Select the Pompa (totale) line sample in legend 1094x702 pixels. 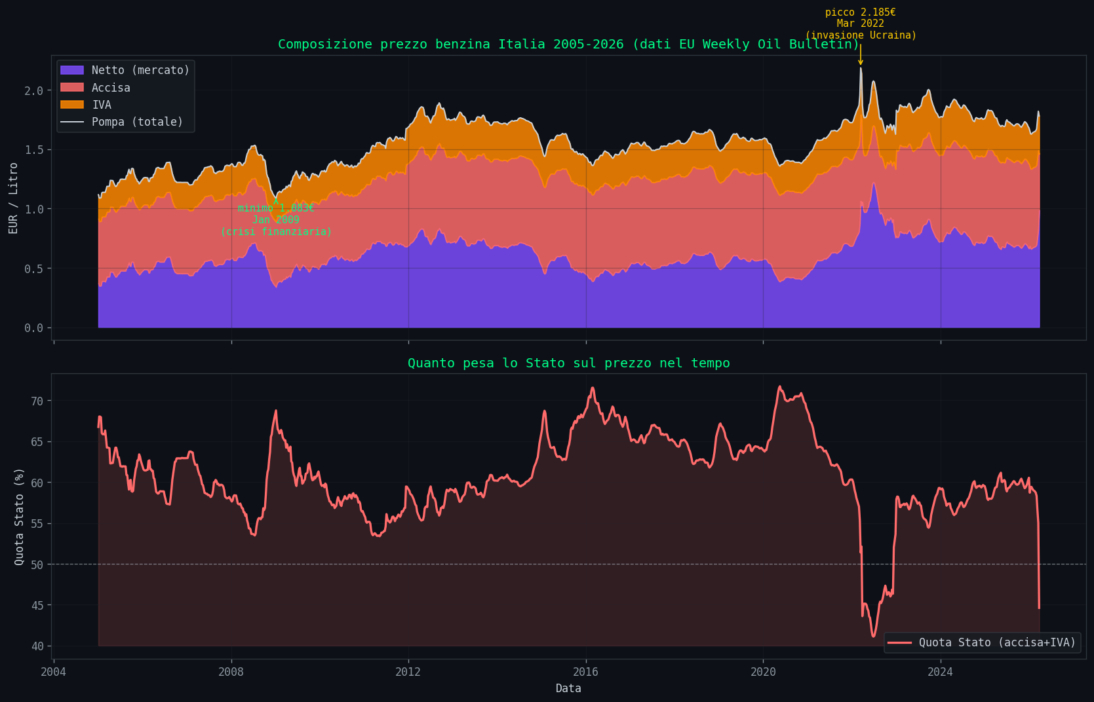[71, 122]
